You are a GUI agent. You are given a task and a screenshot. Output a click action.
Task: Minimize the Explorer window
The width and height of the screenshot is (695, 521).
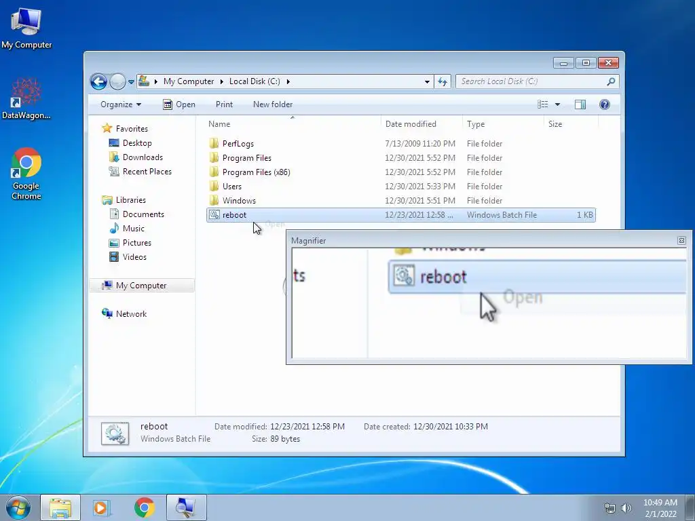pos(564,63)
